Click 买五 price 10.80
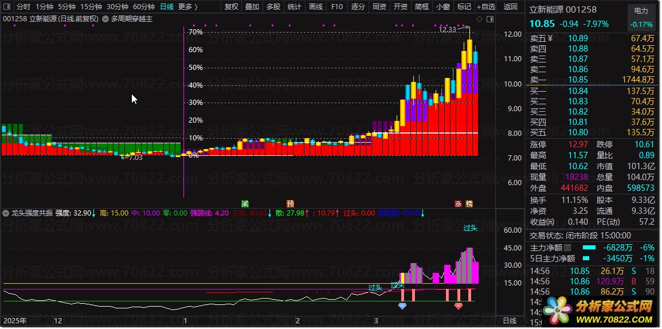This screenshot has width=662, height=329. pos(578,132)
